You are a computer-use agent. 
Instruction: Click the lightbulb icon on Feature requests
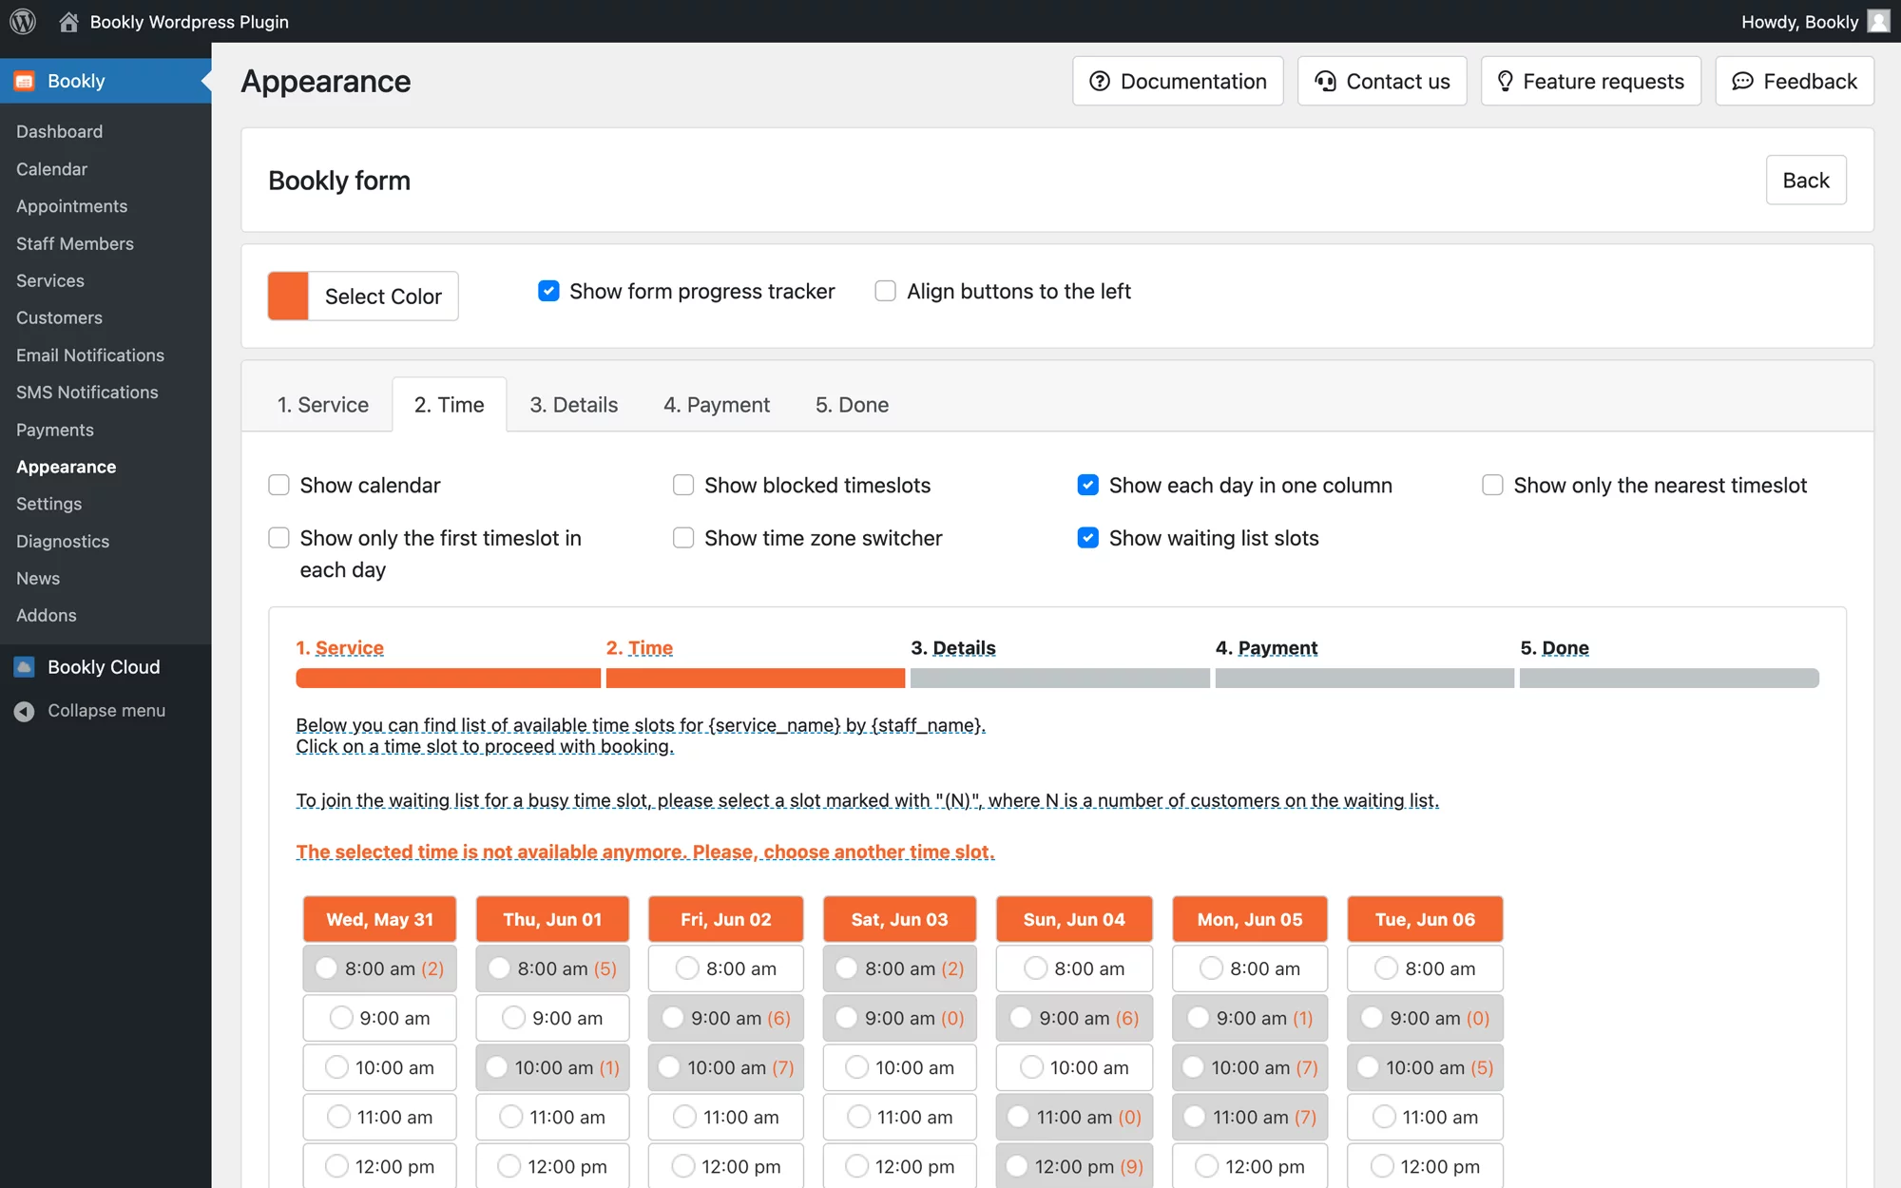click(1506, 81)
